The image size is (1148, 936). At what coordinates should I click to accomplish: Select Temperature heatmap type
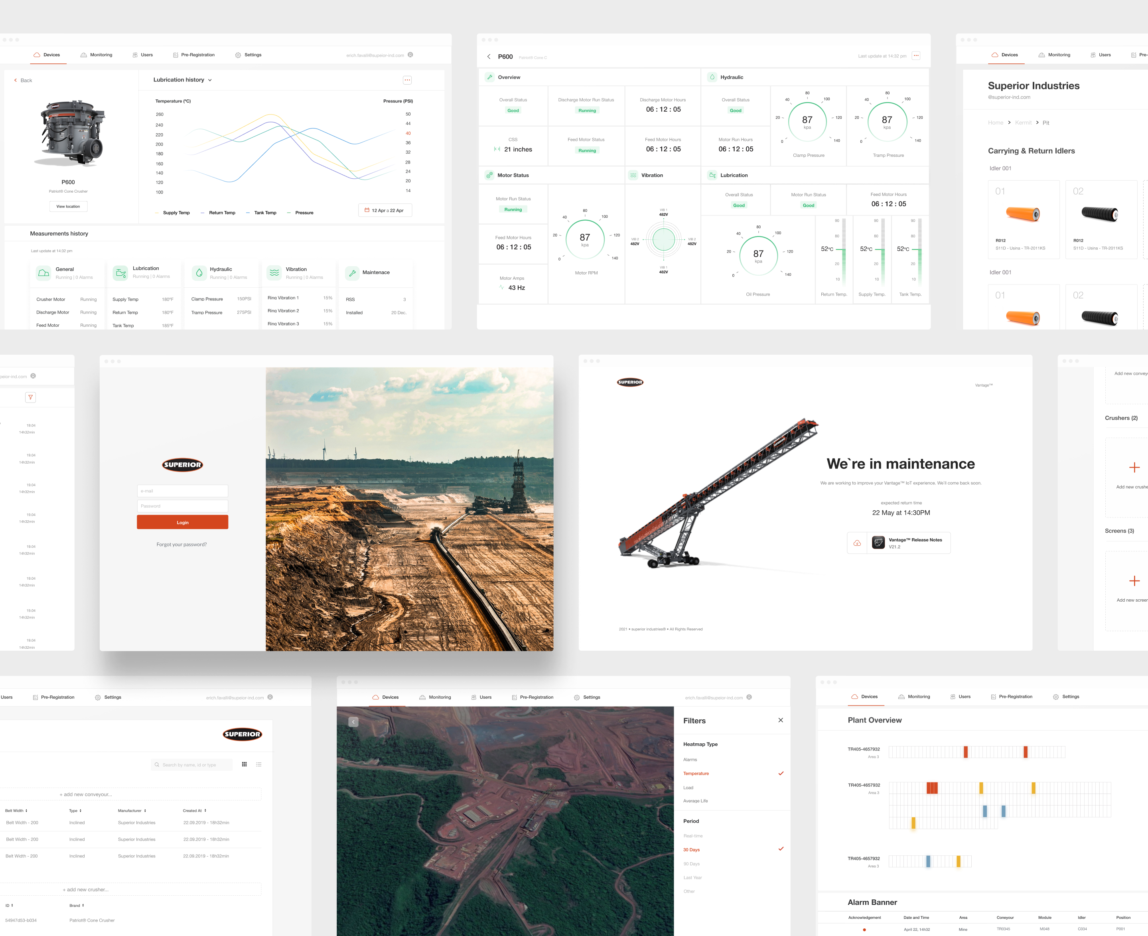(x=696, y=774)
